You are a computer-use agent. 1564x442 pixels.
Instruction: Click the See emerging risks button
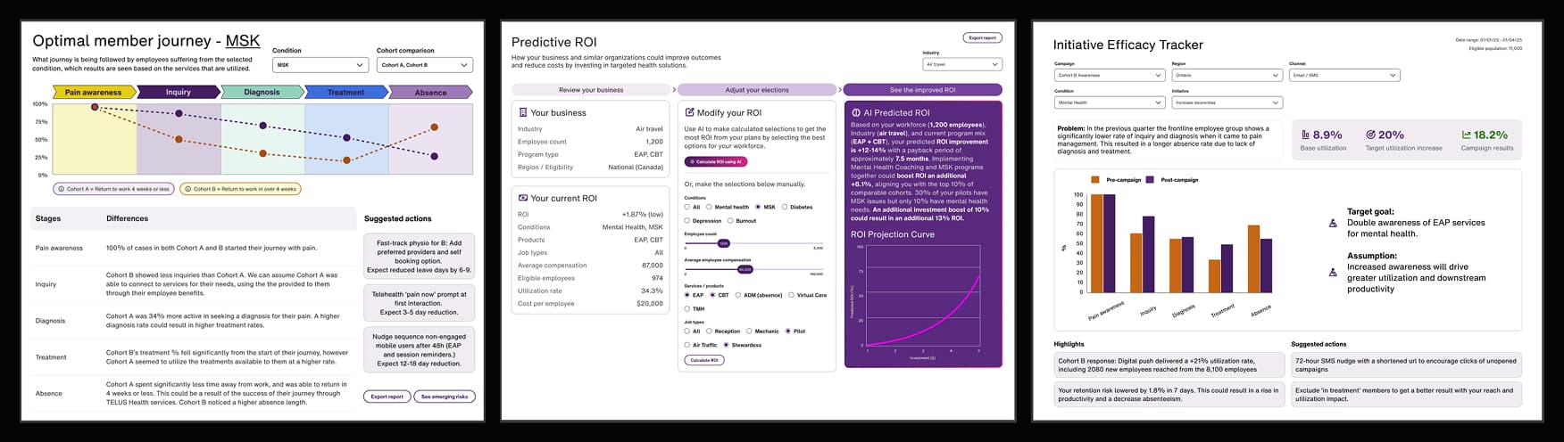coord(445,397)
